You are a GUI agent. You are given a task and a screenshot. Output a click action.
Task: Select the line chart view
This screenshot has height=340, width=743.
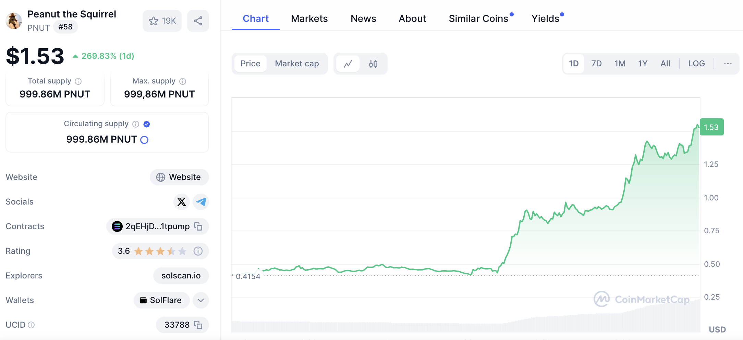(x=348, y=64)
